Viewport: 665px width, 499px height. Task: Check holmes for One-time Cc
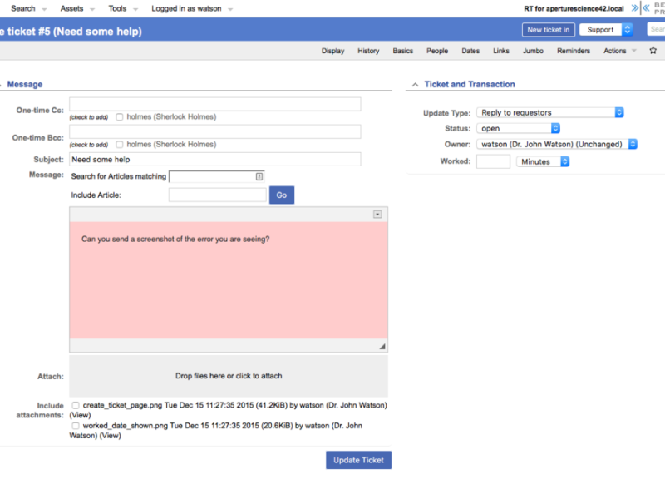(120, 116)
